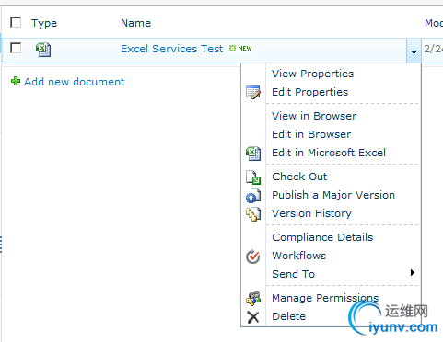Choose Edit in Browser from the context menu
Image resolution: width=443 pixels, height=342 pixels.
point(311,134)
